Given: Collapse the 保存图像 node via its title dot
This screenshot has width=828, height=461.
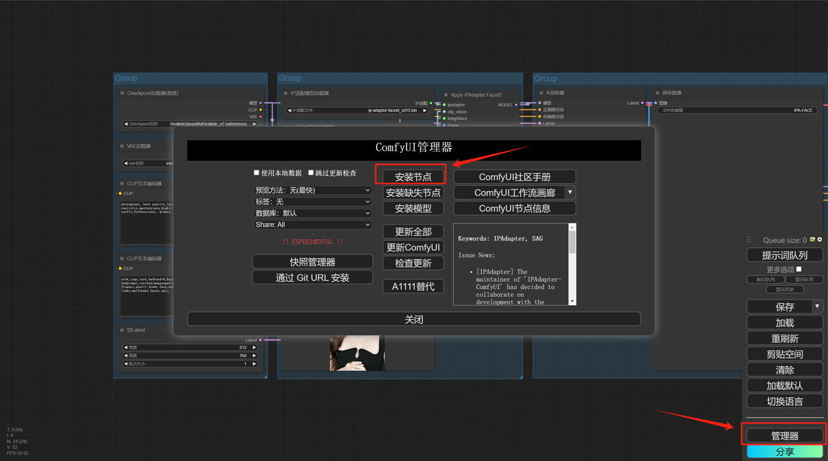Looking at the screenshot, I should pos(657,93).
